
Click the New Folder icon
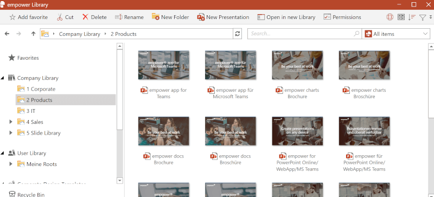[156, 17]
